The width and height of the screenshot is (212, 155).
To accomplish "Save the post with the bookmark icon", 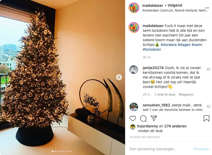I will 206,118.
